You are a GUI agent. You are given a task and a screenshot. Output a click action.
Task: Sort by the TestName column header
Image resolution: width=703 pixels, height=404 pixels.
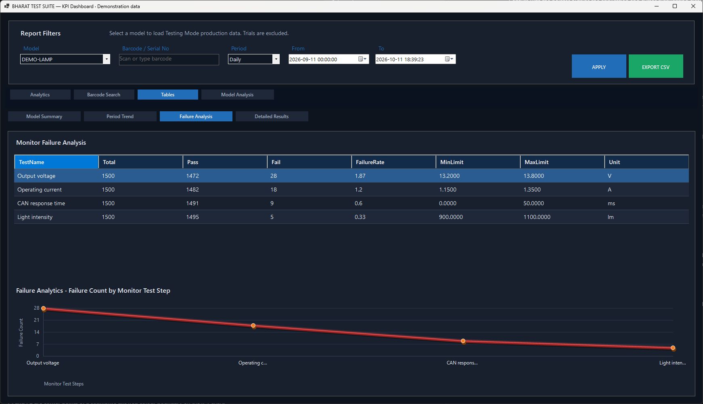click(x=56, y=162)
